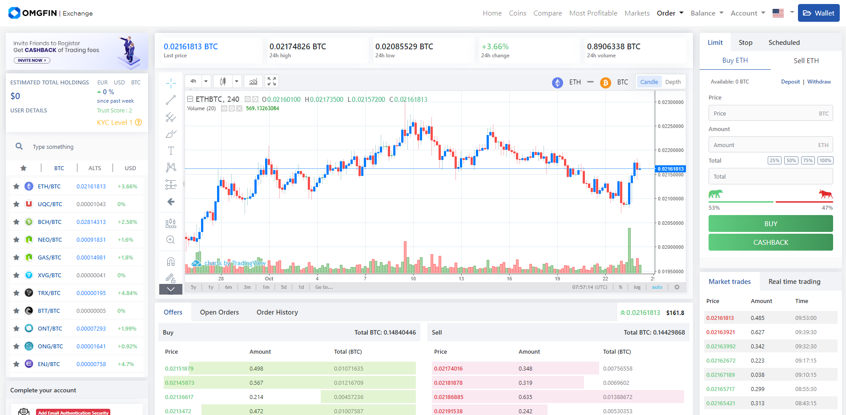Click the Deposit link
Screen dimensions: 846x415
790,82
